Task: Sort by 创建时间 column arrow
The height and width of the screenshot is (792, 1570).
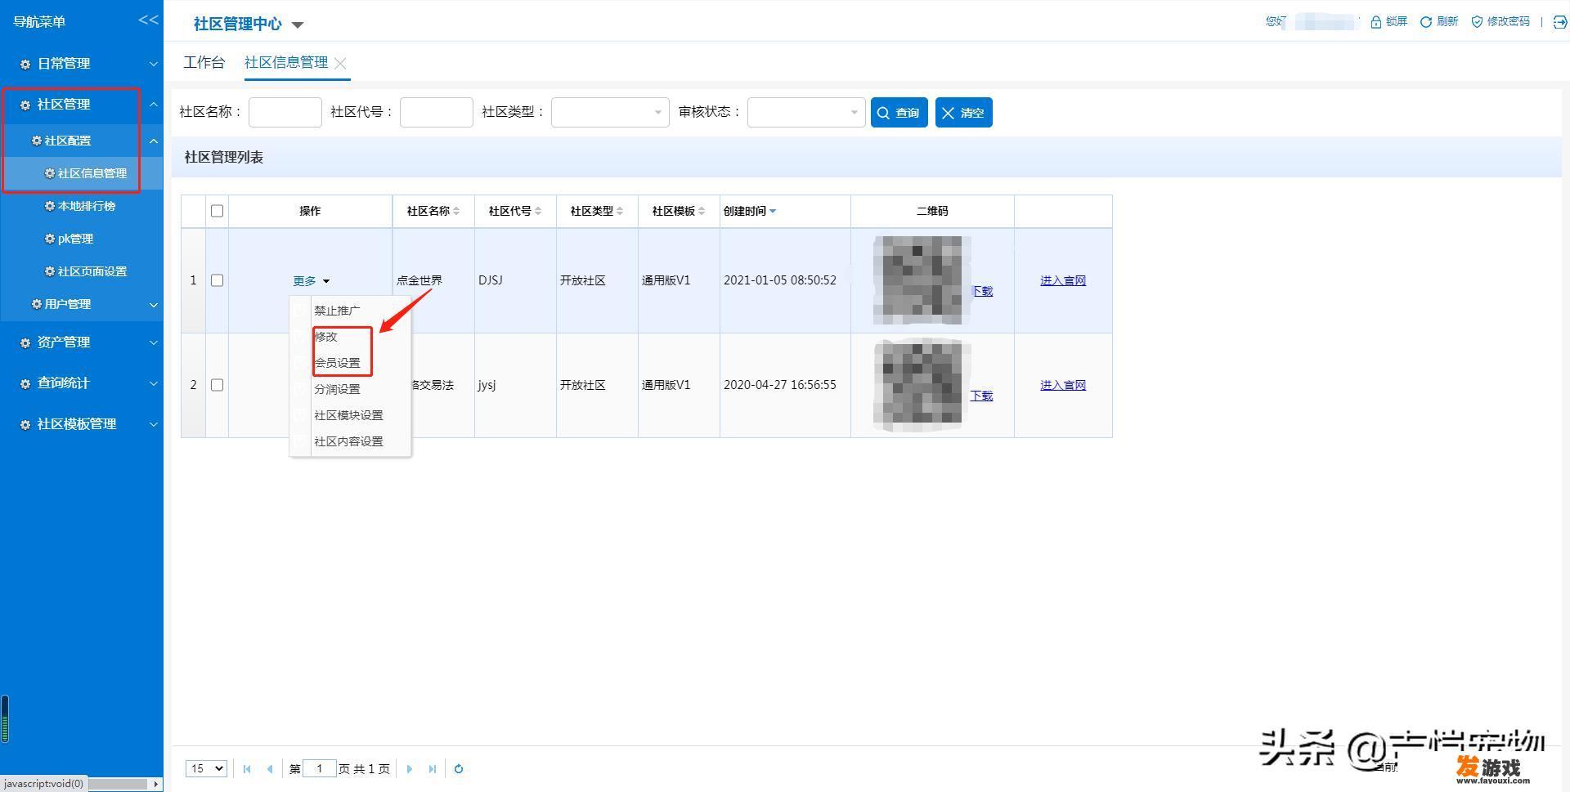Action: pos(773,211)
